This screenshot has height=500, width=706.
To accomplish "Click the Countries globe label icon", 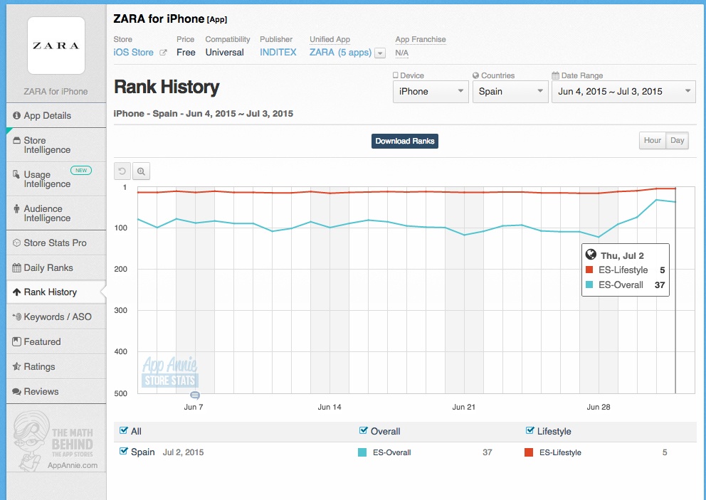I will (475, 75).
